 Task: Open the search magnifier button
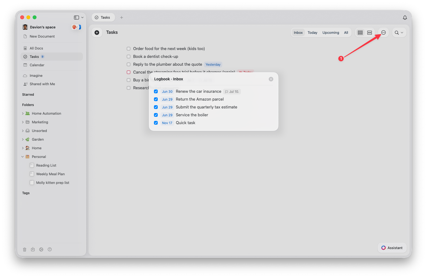[x=396, y=32]
